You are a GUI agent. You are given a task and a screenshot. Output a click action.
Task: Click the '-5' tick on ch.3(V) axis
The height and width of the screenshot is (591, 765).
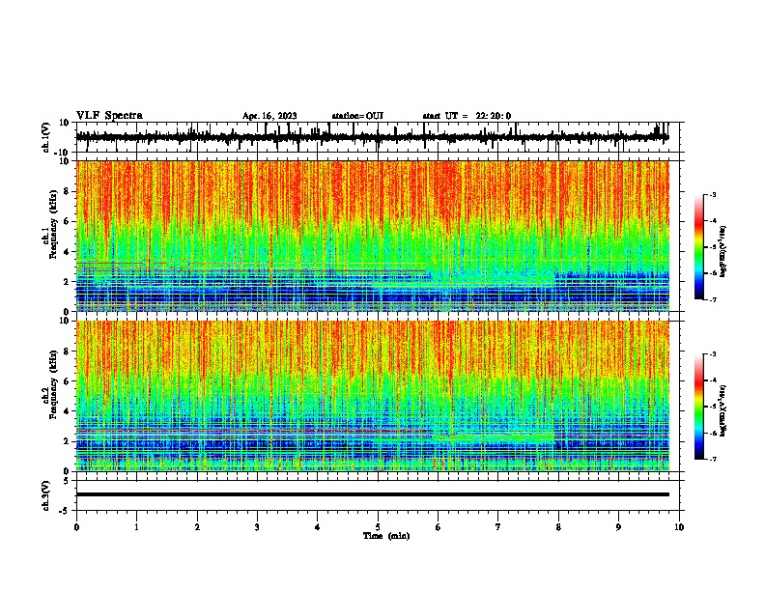[x=65, y=511]
